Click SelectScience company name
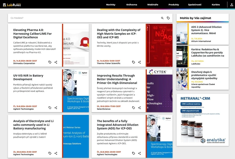This screenshot has width=235, height=159. coord(104,109)
